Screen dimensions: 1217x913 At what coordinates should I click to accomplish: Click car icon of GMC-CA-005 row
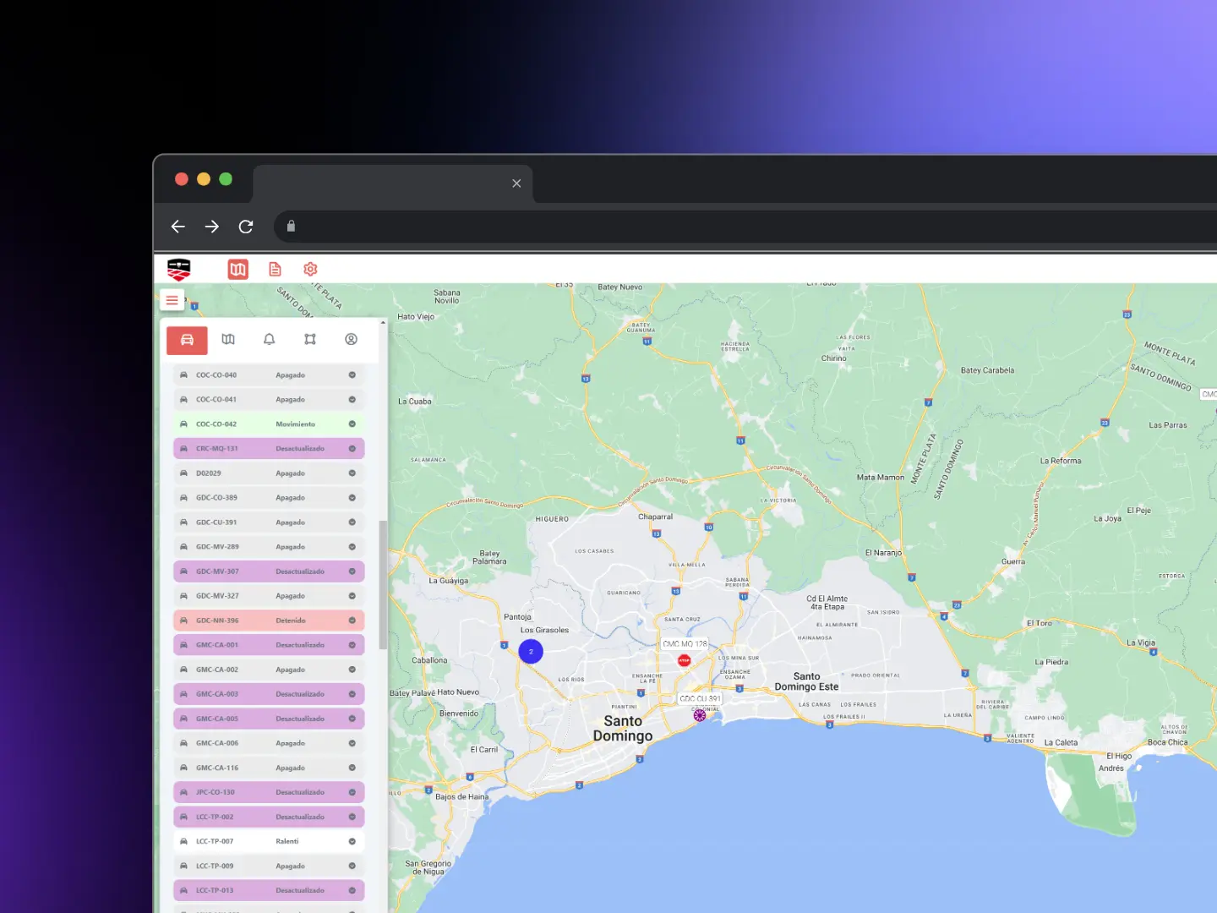coord(183,719)
